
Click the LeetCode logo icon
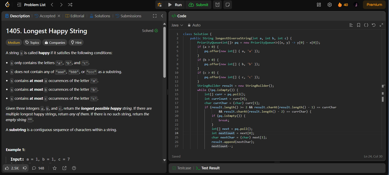click(8, 5)
